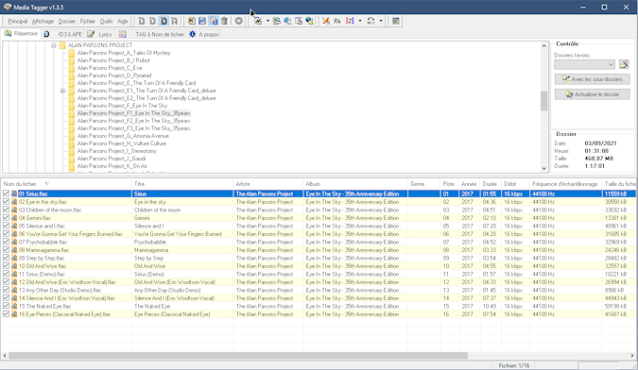Viewport: 638px width, 370px height.
Task: Click the file list scroll-right arrow
Action: pos(632,356)
